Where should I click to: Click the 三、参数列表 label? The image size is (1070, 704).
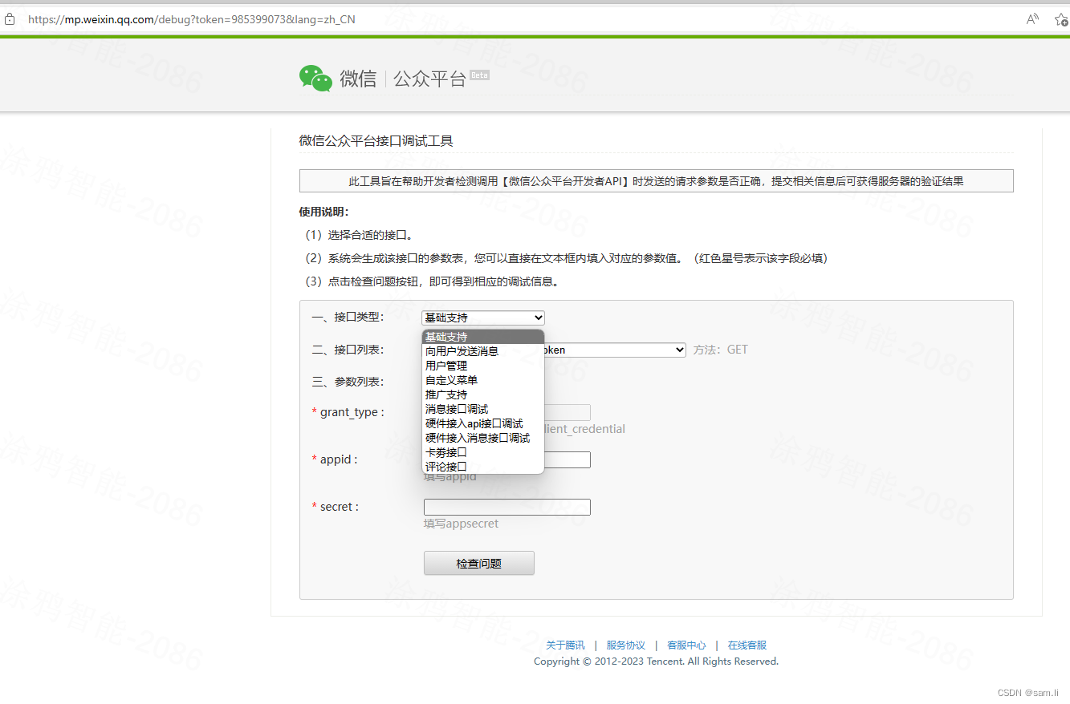pos(348,382)
